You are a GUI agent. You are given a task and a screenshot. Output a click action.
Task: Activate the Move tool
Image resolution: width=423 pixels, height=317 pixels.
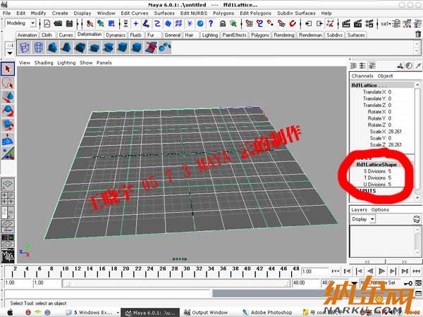point(8,97)
